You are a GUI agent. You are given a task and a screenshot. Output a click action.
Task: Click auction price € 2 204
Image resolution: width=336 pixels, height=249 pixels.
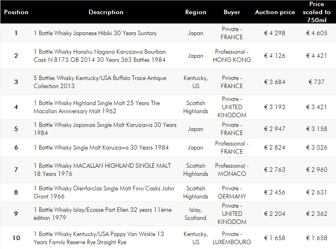(275, 214)
